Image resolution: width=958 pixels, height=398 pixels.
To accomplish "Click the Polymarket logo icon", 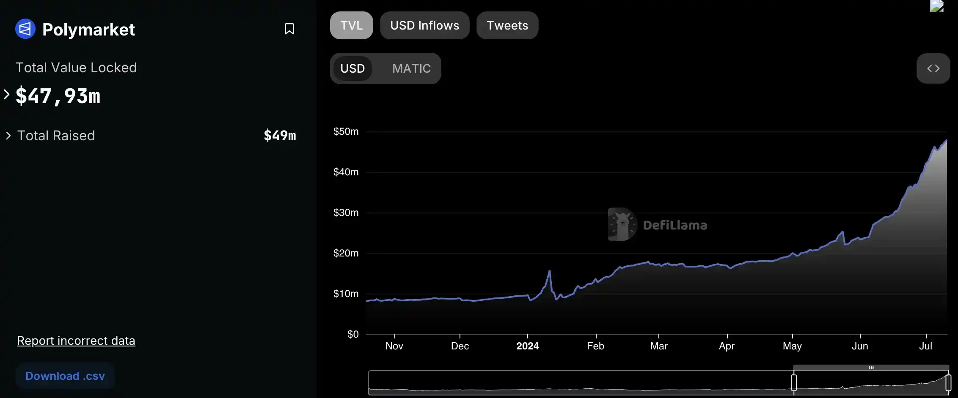I will (x=25, y=29).
